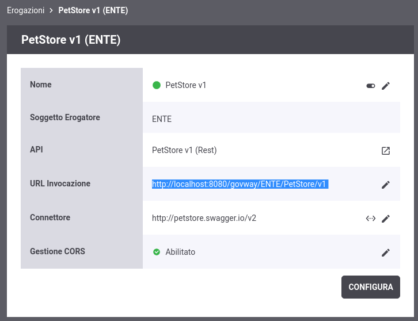Click the Connettore label
The height and width of the screenshot is (321, 418).
pos(50,217)
